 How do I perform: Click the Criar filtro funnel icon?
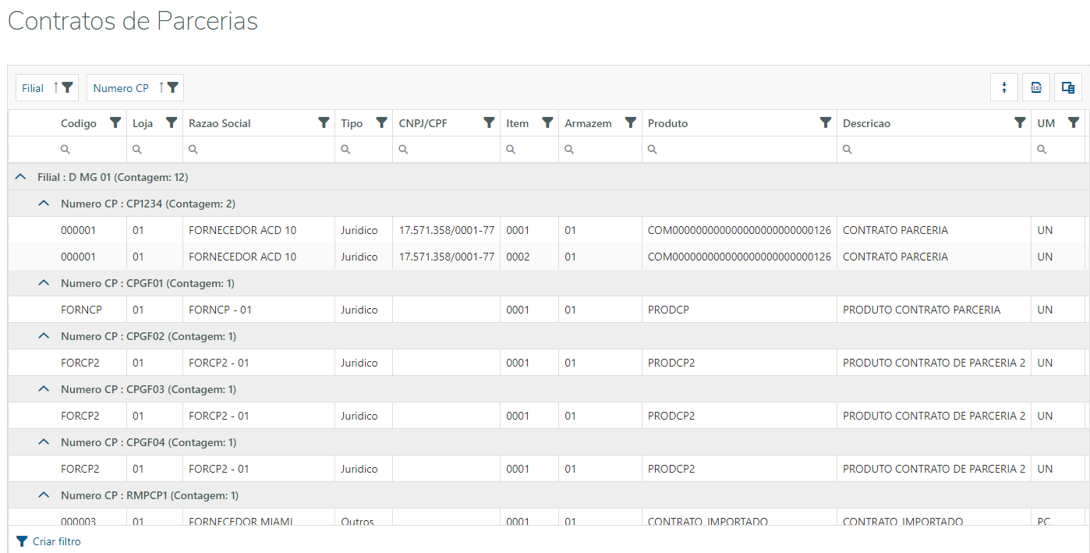click(x=22, y=541)
